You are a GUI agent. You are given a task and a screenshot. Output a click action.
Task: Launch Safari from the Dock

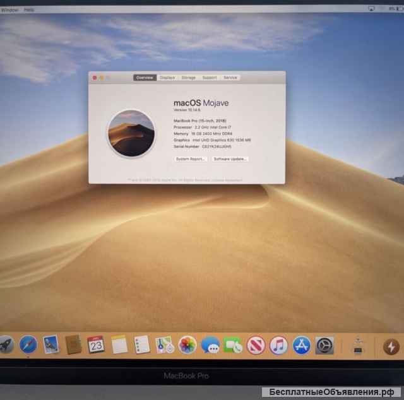click(28, 344)
